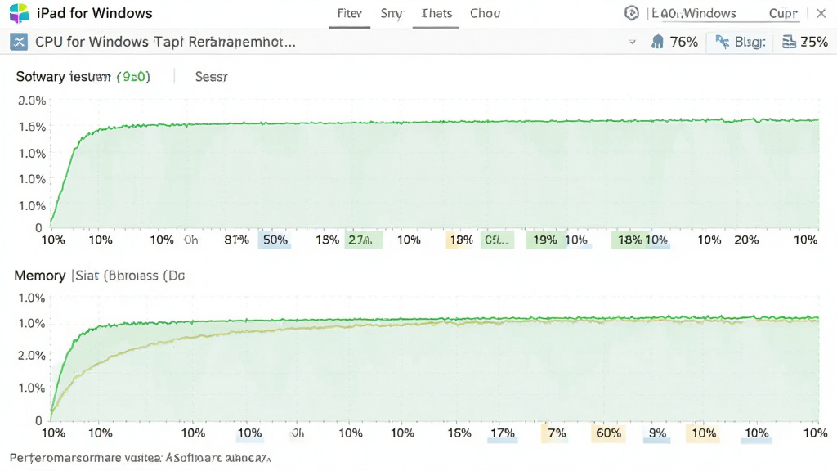Click the blue 17% label under Memory chart

[x=503, y=433]
